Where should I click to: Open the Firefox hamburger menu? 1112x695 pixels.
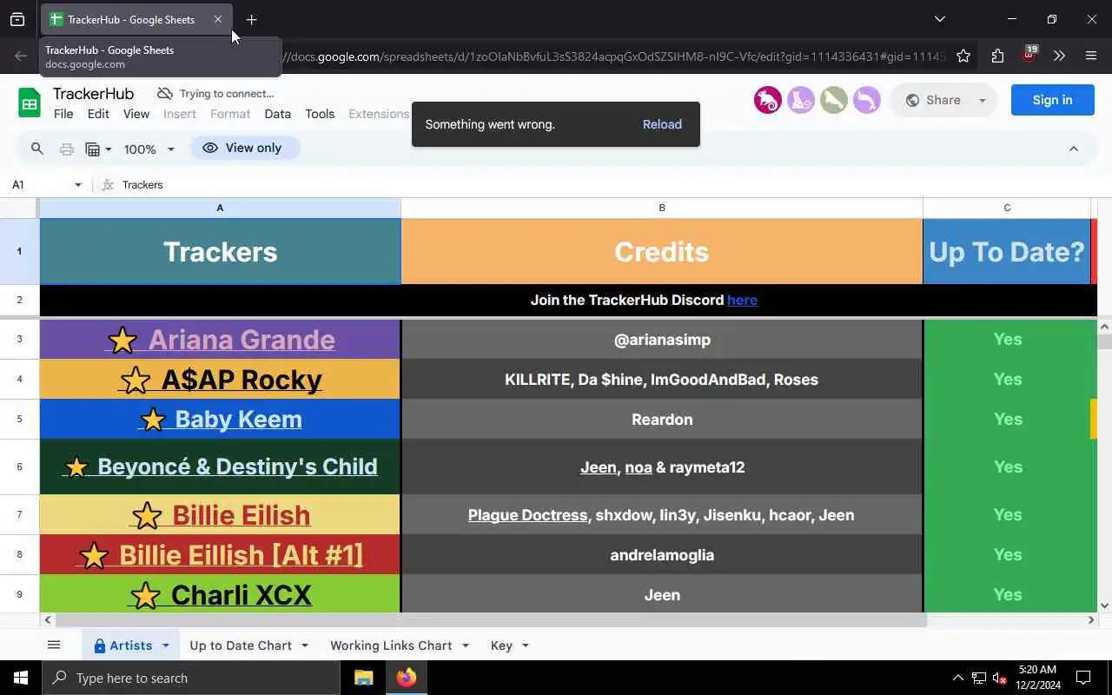(x=1091, y=56)
